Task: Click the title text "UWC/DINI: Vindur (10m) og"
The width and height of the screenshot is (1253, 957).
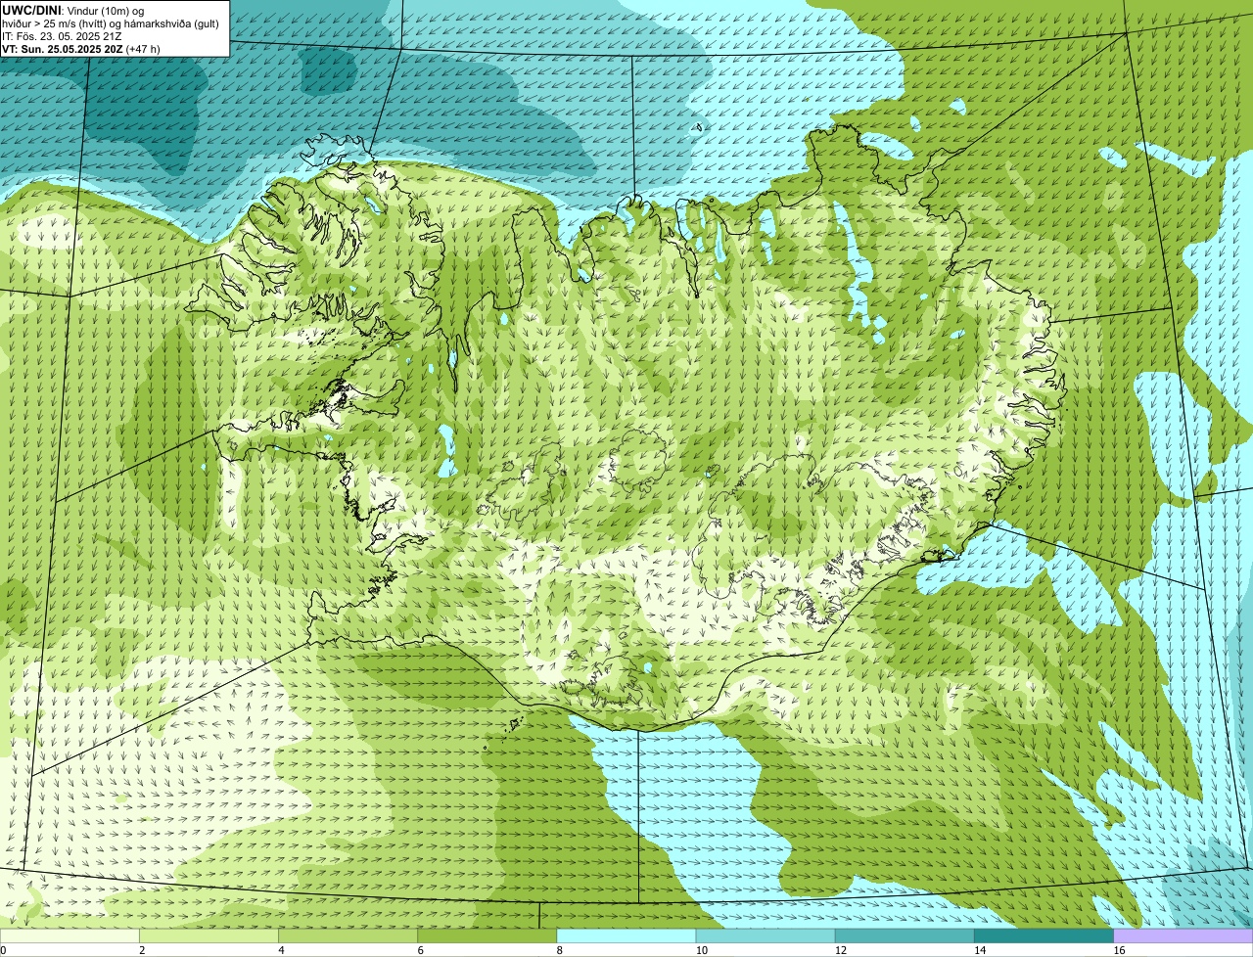Action: (73, 10)
